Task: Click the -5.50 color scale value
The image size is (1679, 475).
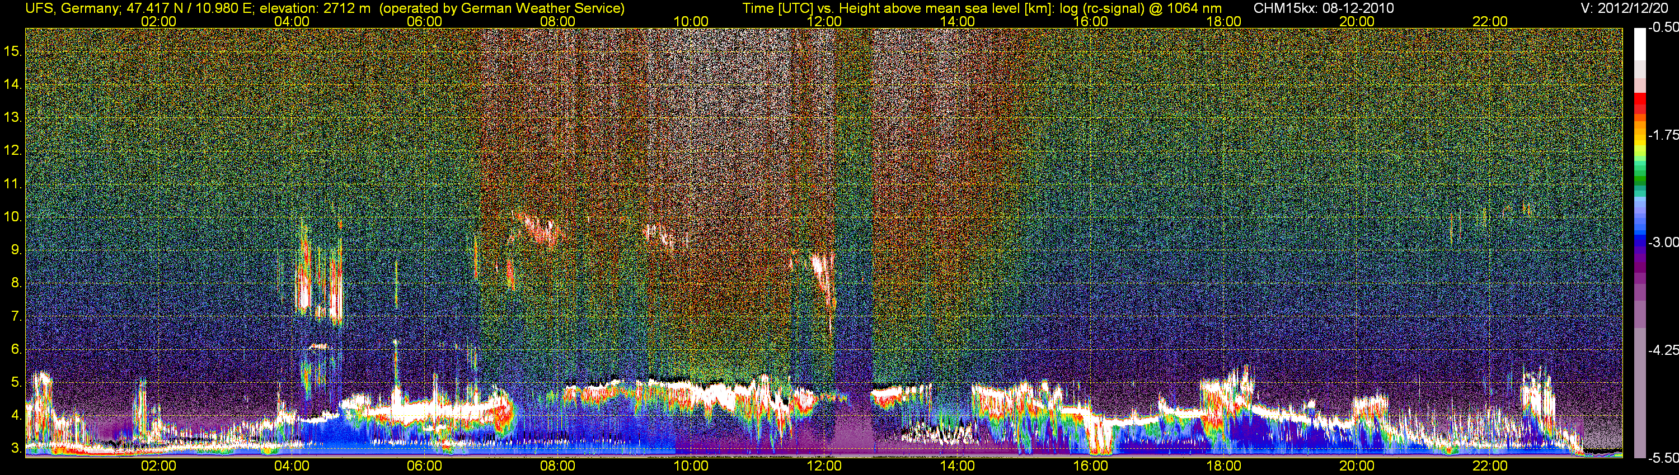Action: tap(1663, 458)
